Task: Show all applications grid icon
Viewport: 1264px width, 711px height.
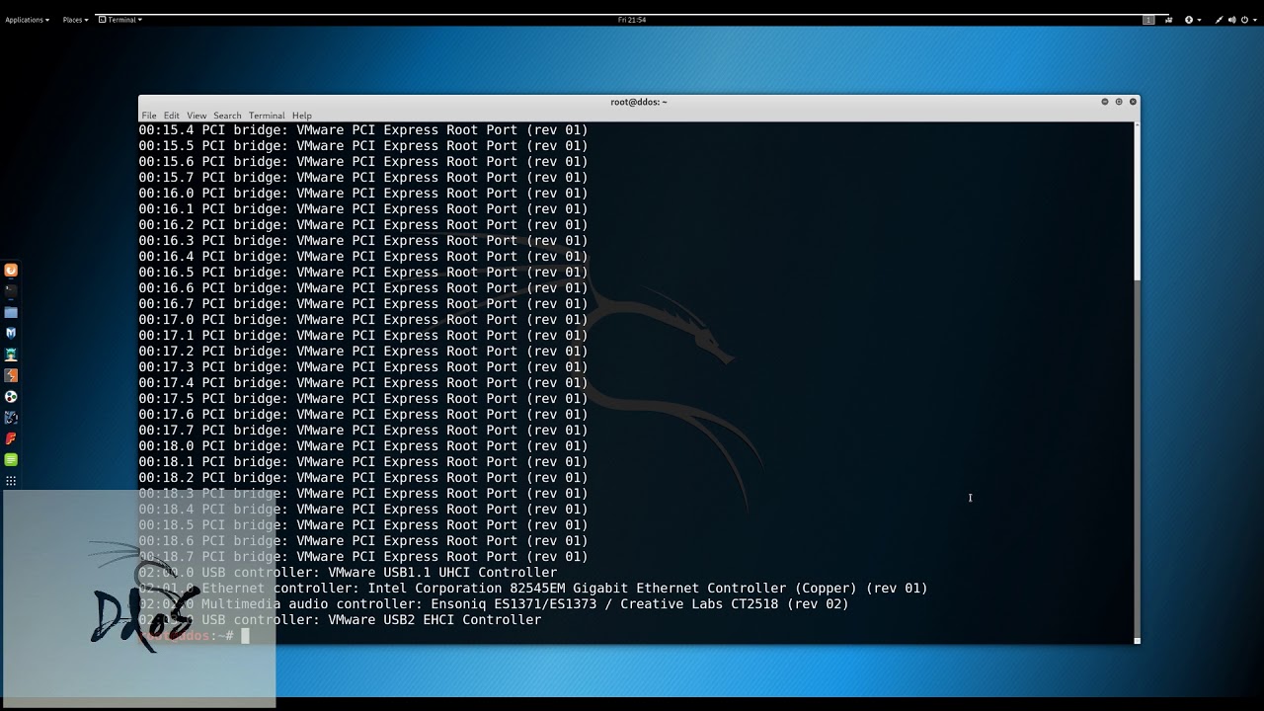Action: tap(11, 481)
